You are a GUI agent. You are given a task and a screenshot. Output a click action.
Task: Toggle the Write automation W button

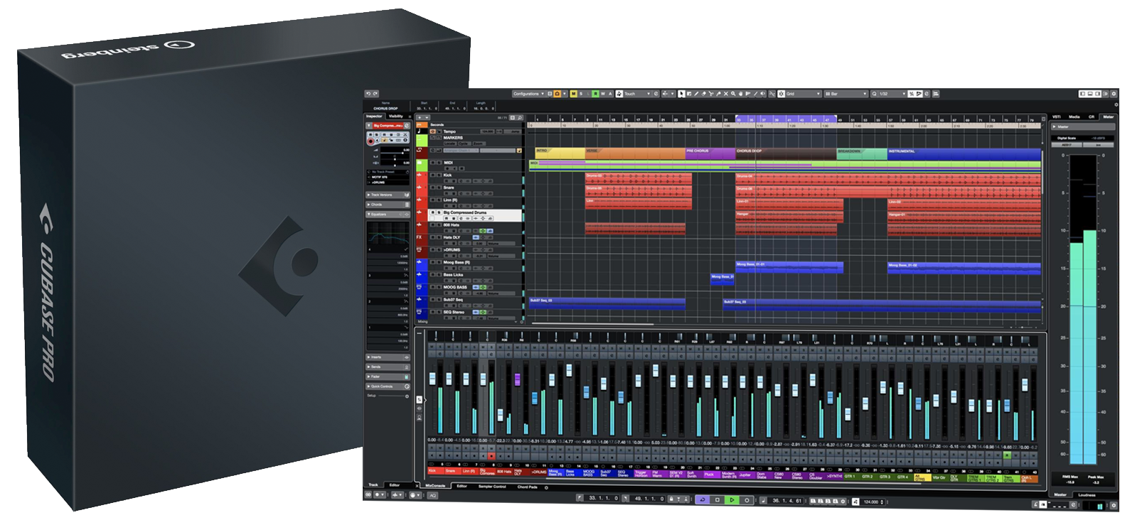coord(603,94)
